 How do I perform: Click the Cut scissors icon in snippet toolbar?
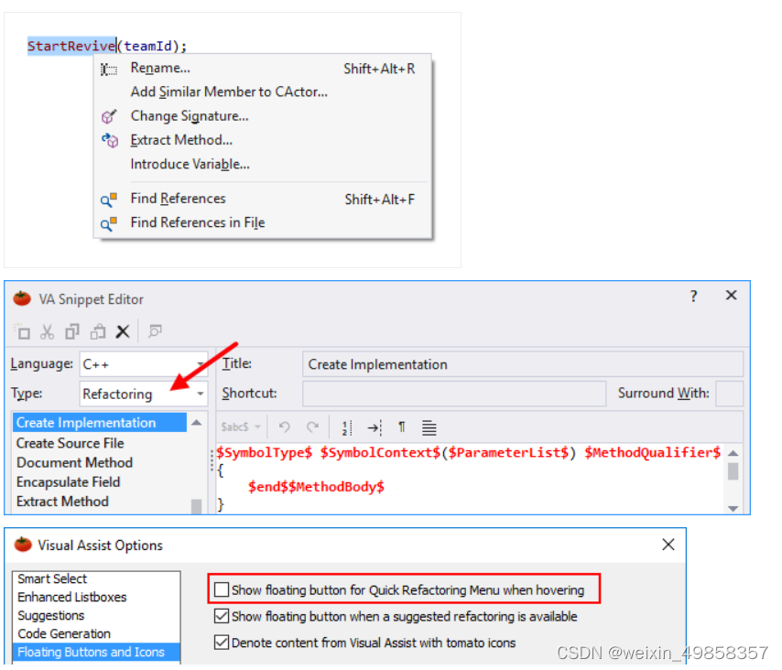coord(47,331)
